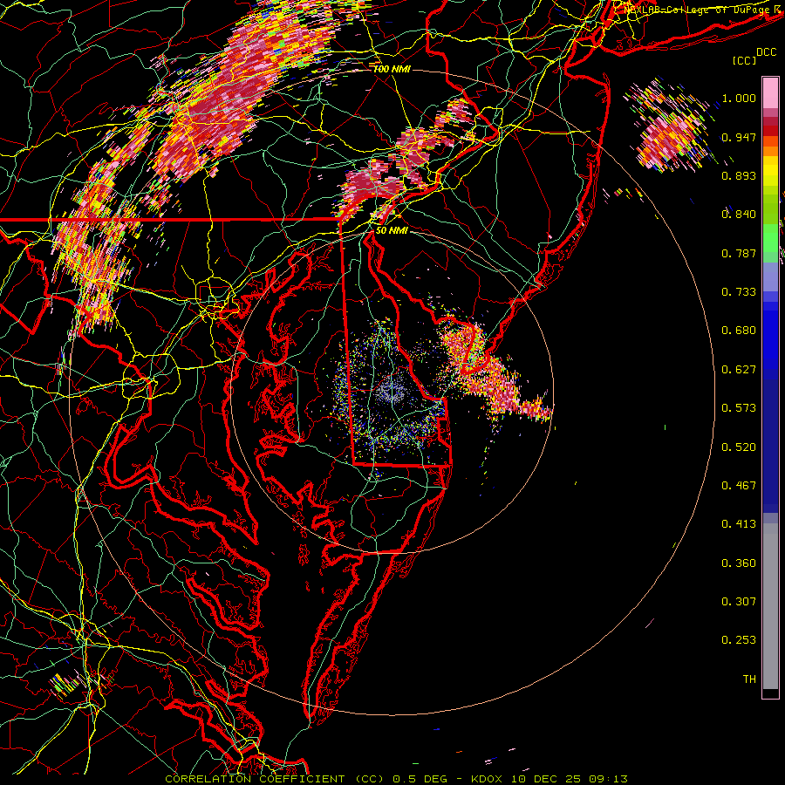Click the 0.520 scale label
Image resolution: width=785 pixels, height=785 pixels.
tap(739, 447)
